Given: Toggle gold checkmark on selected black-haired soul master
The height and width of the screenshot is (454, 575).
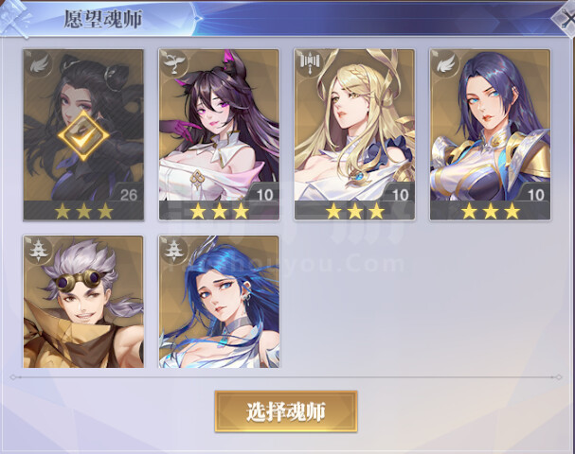Looking at the screenshot, I should tap(83, 136).
